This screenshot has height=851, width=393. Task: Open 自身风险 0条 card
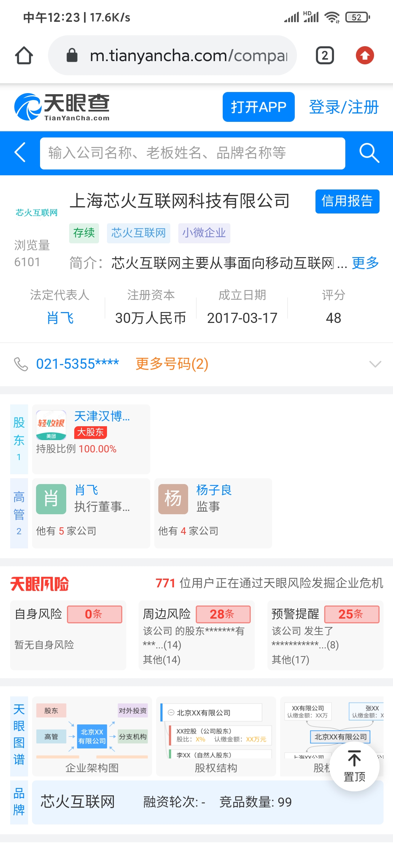pyautogui.click(x=68, y=635)
